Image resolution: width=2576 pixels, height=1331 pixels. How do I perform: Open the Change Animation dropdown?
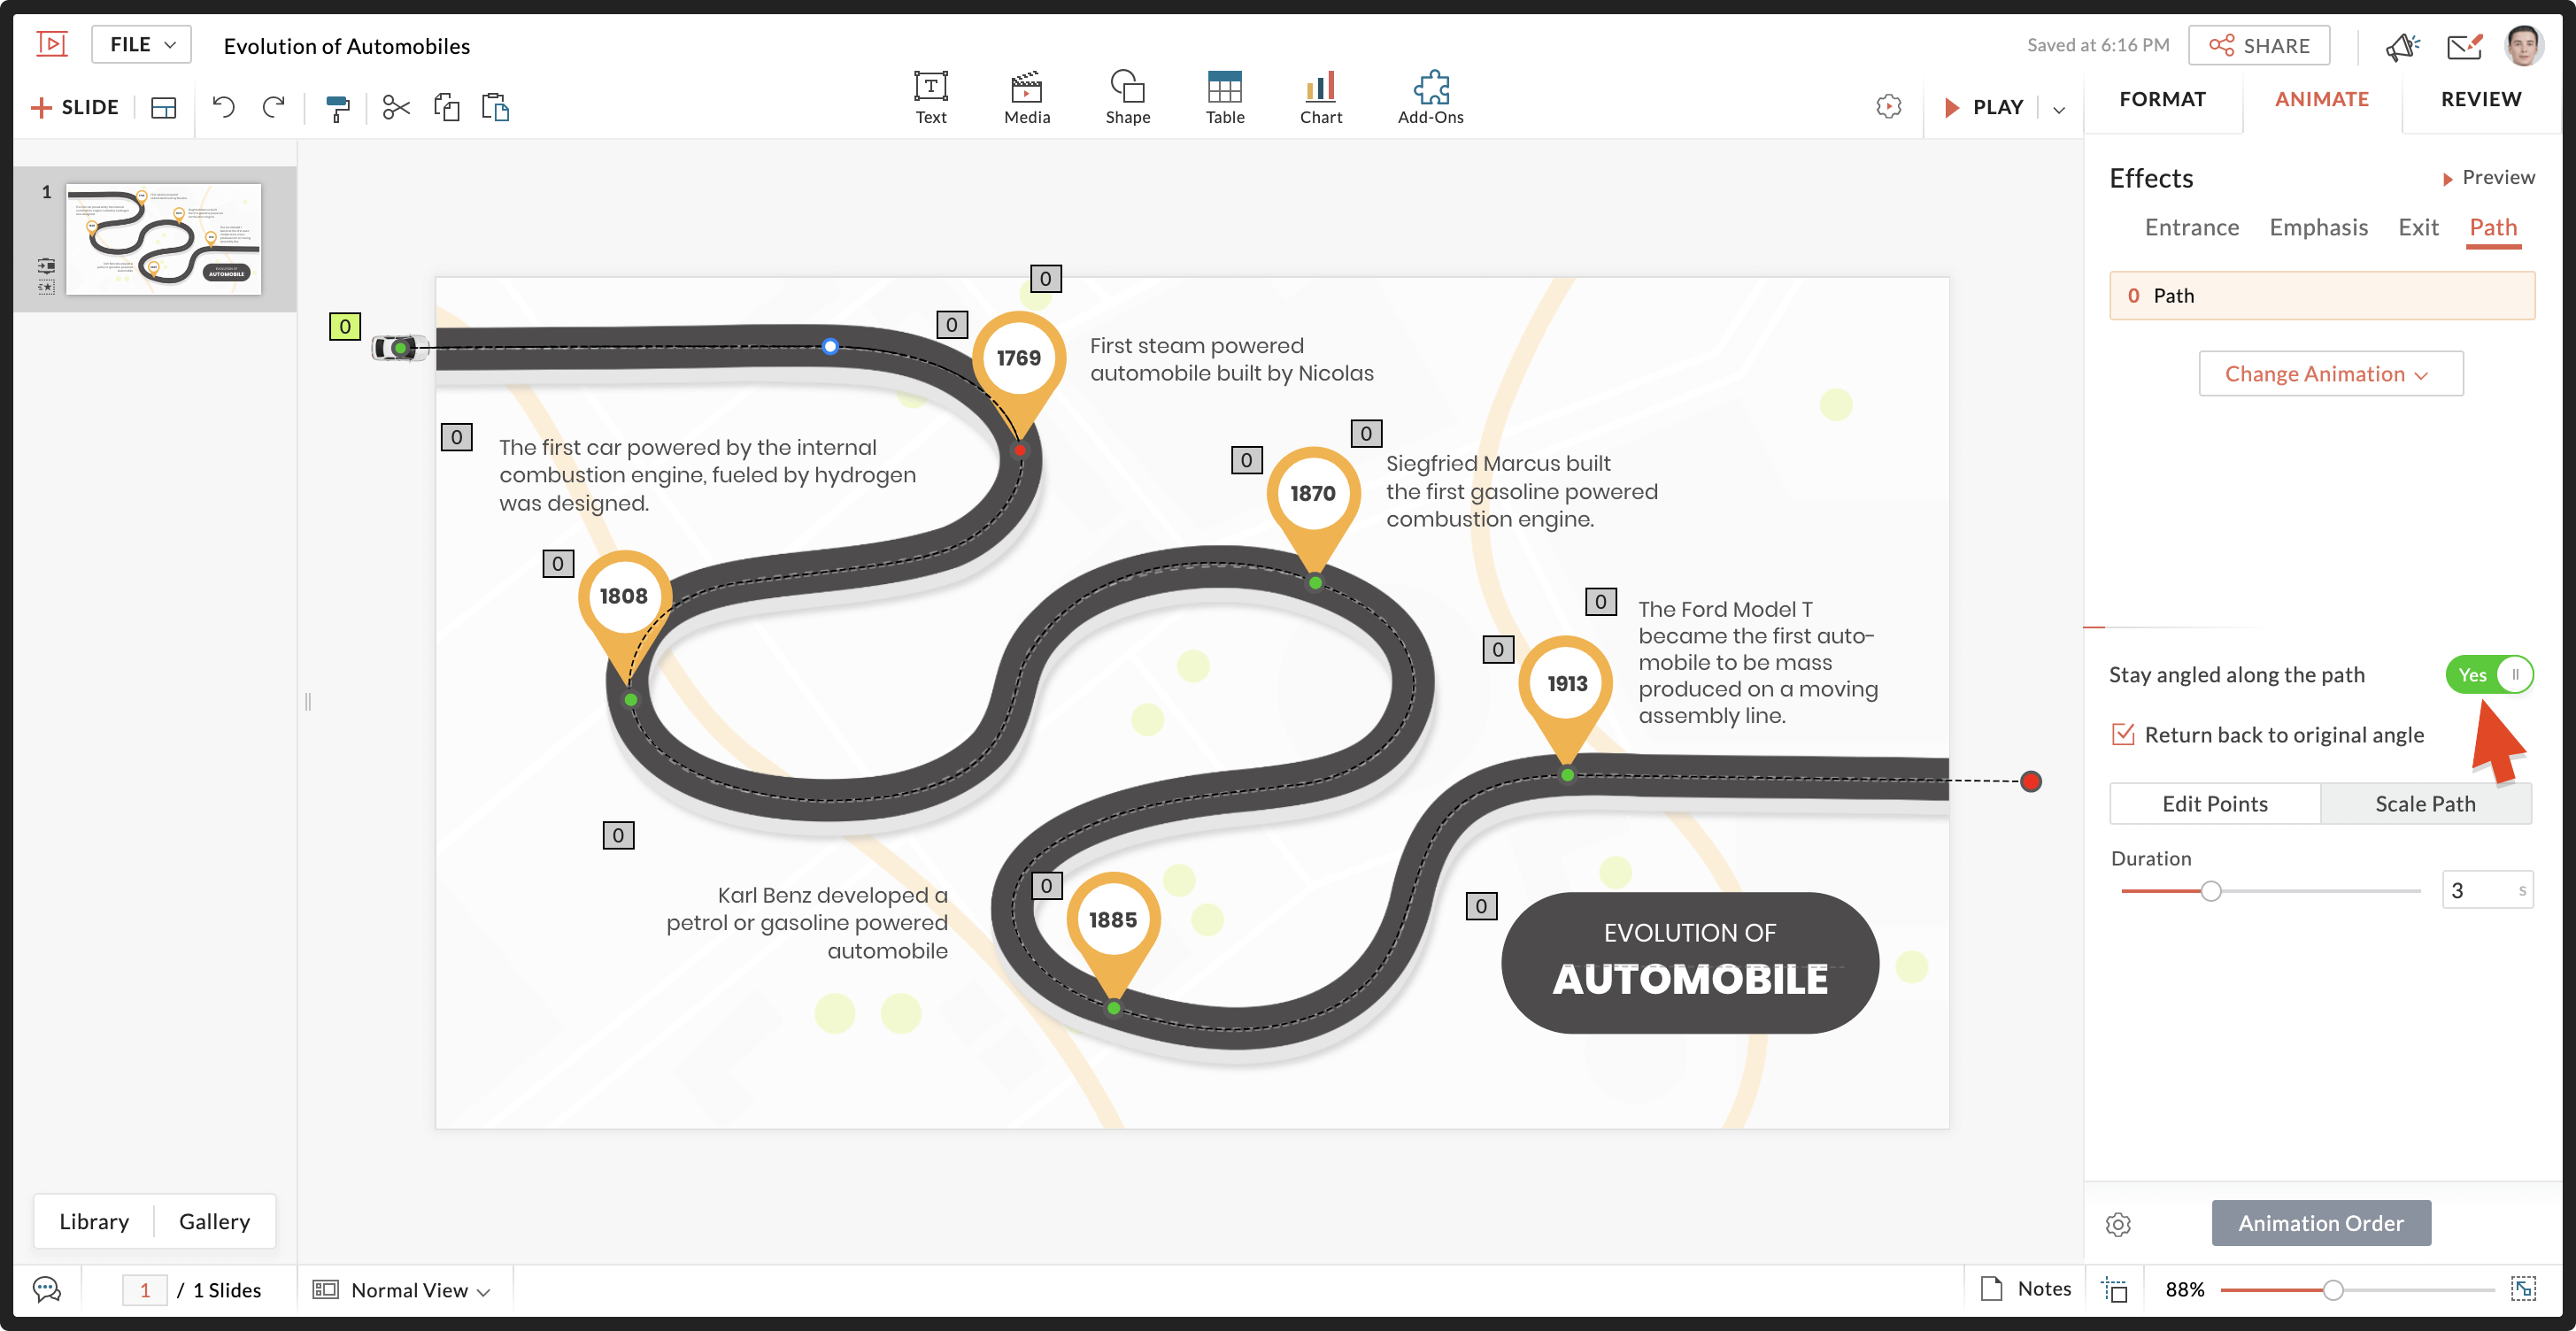click(x=2329, y=374)
